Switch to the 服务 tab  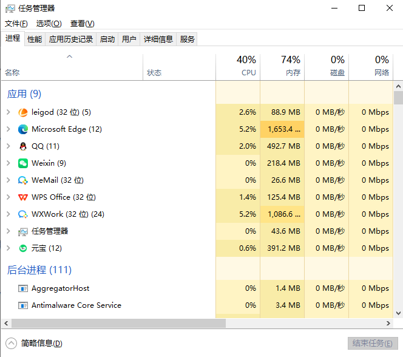(187, 39)
